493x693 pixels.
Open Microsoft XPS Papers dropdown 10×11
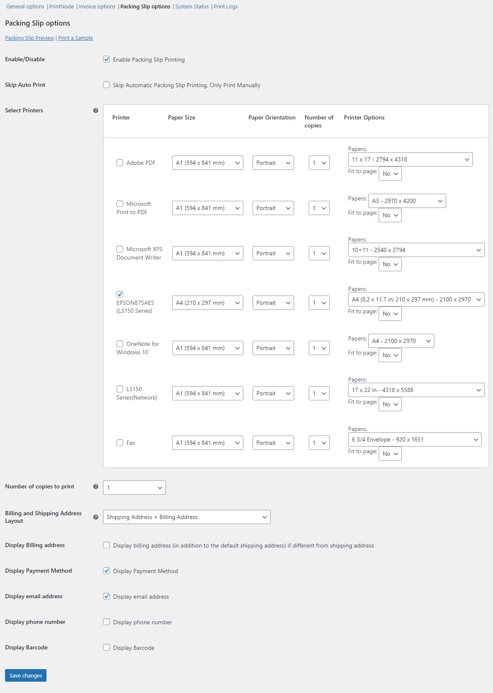tap(416, 250)
